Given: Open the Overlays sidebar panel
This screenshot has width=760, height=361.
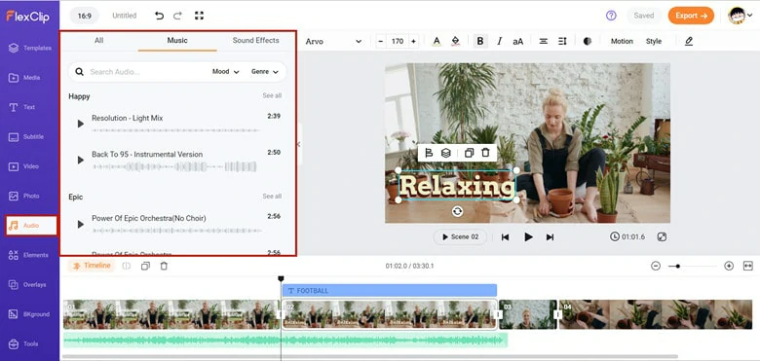Looking at the screenshot, I should (x=28, y=284).
